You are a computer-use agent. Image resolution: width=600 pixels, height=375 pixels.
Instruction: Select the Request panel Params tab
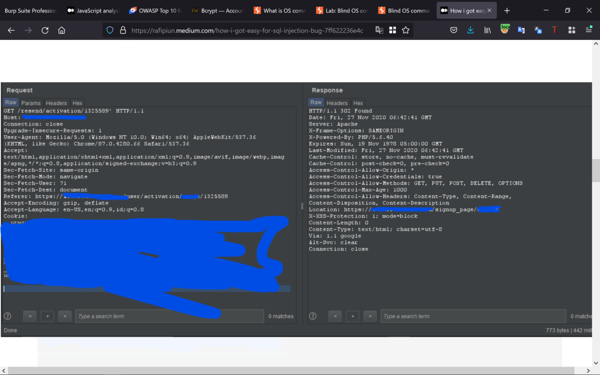(x=31, y=103)
